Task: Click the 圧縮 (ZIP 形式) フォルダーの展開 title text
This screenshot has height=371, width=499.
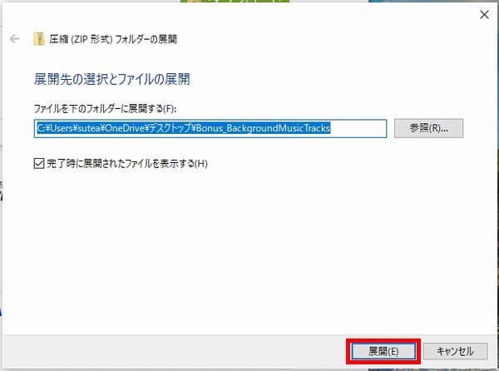Action: 113,39
